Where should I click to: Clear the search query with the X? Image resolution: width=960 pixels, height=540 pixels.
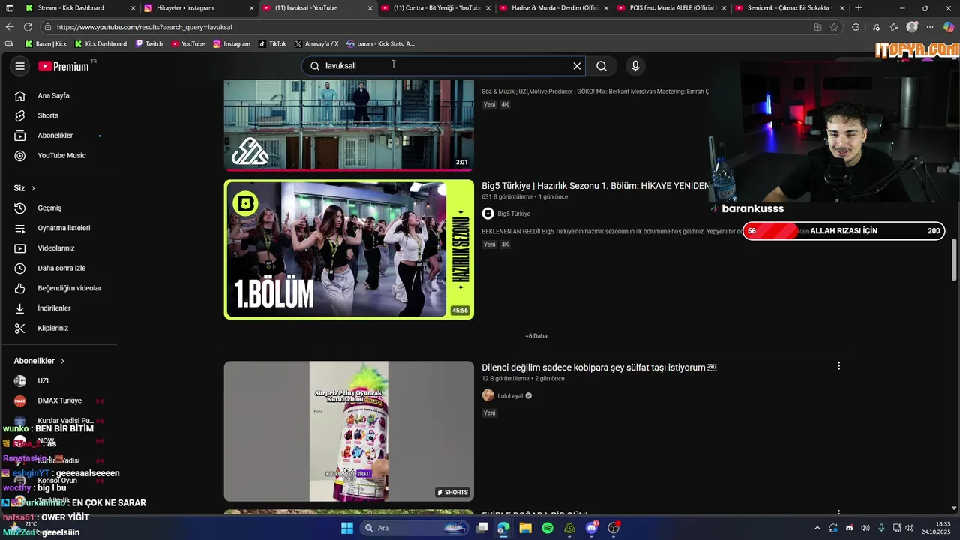577,66
